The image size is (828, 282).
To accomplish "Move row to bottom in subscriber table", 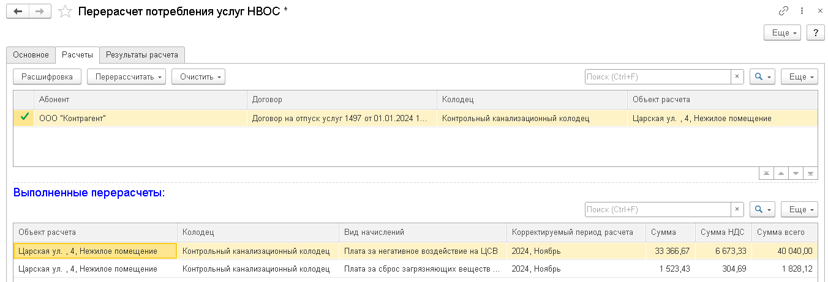I will [x=810, y=174].
